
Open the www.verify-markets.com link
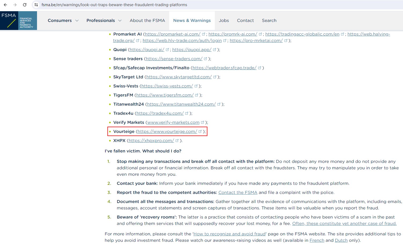173,122
